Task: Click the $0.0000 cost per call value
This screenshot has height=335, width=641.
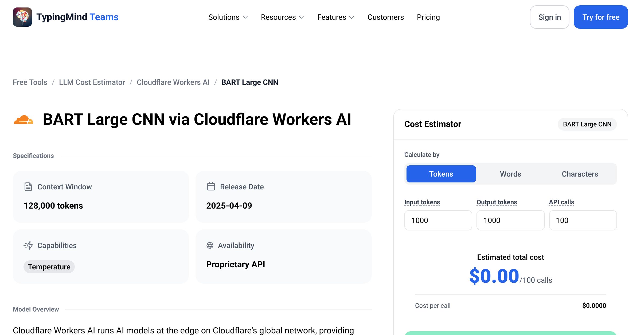Action: tap(594, 306)
